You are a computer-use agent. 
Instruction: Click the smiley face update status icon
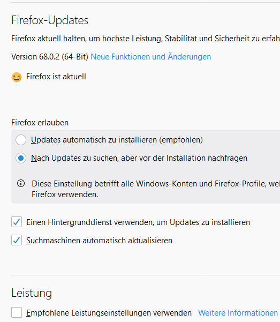(x=17, y=77)
